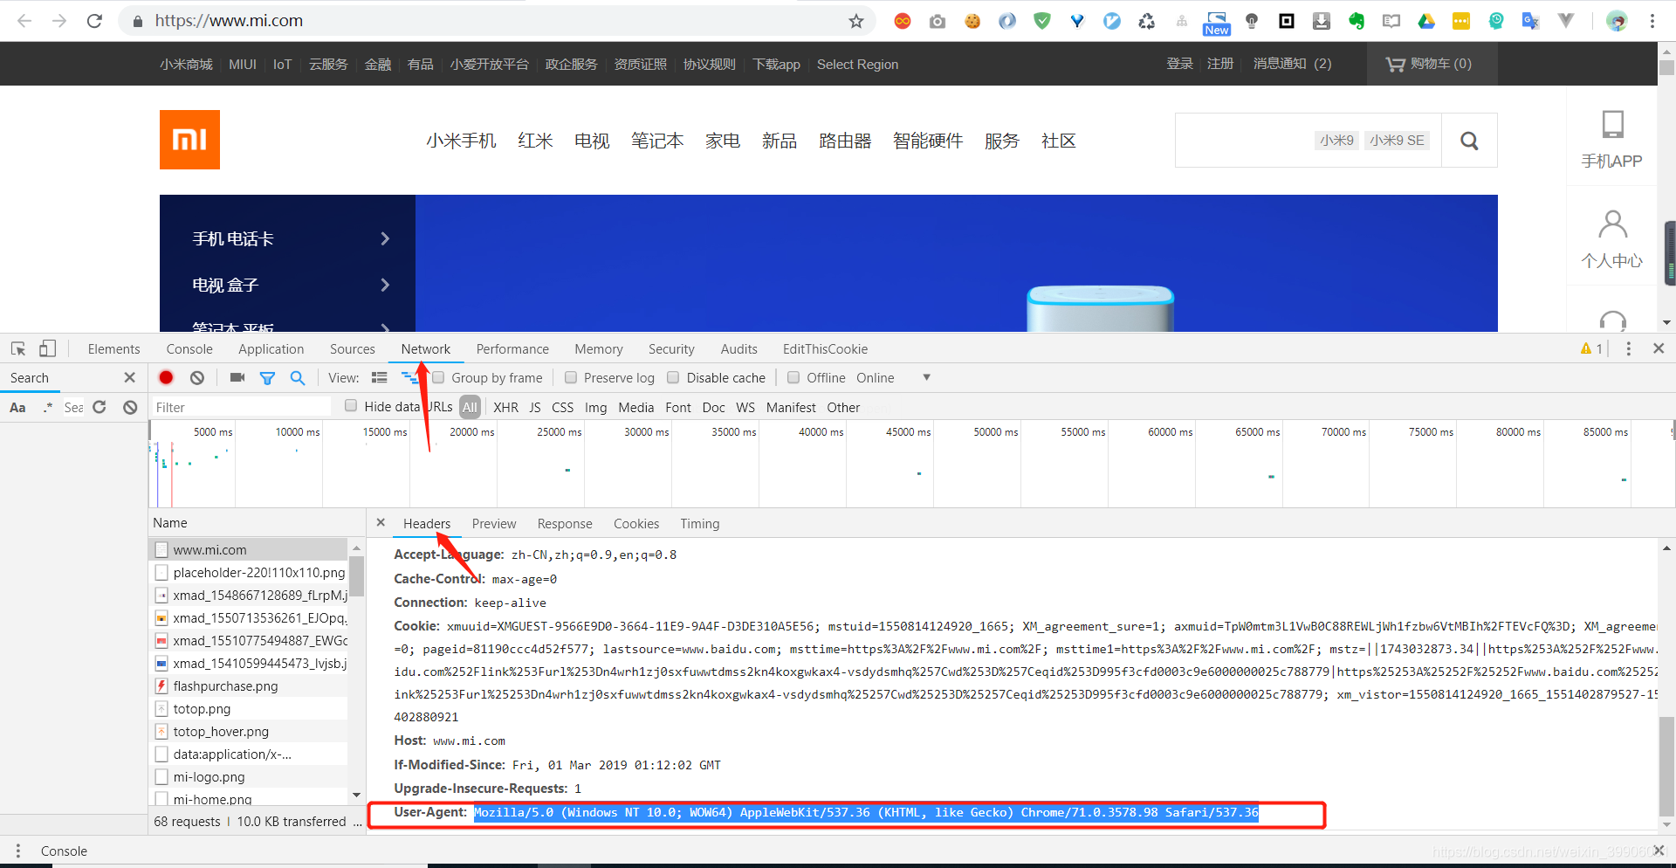The image size is (1676, 868).
Task: Open 路由器 nav link
Action: [x=845, y=141]
